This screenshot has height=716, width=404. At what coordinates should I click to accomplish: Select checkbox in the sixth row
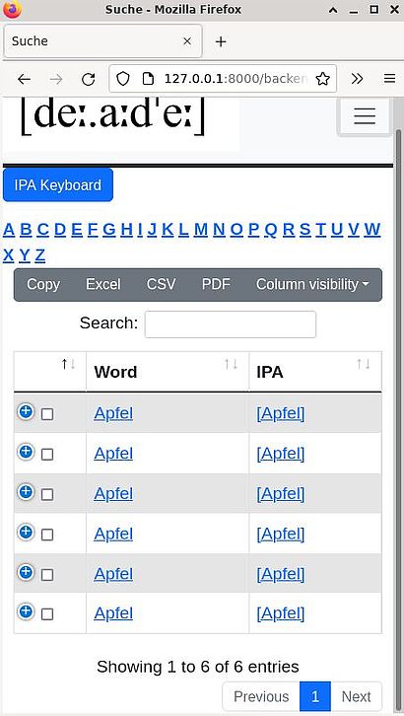tap(47, 614)
